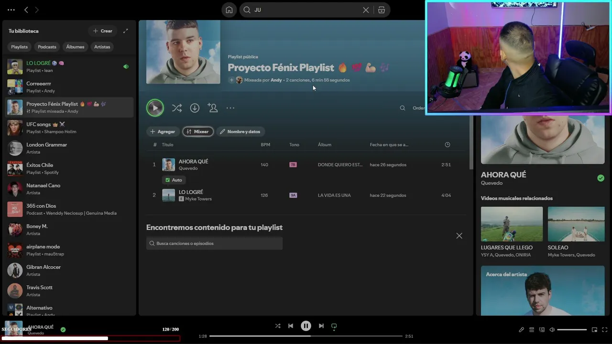Sort tracks by date added column
The height and width of the screenshot is (344, 612).
coord(389,145)
